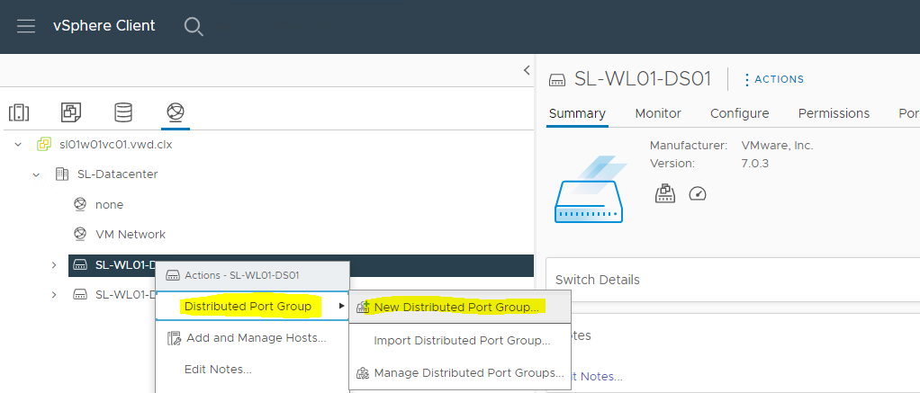Click the SL-Datacenter icon
920x393 pixels.
(61, 174)
